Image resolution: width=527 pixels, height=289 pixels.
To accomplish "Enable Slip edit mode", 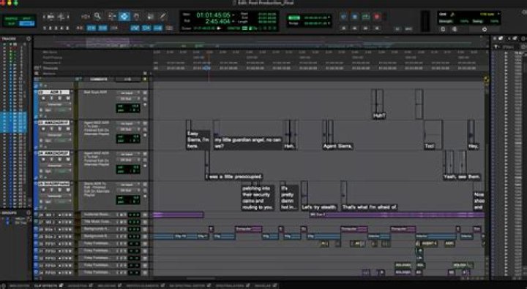I will (12, 23).
